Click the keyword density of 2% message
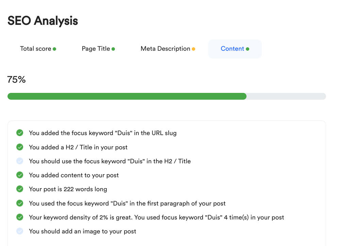This screenshot has width=339, height=246. (x=156, y=217)
